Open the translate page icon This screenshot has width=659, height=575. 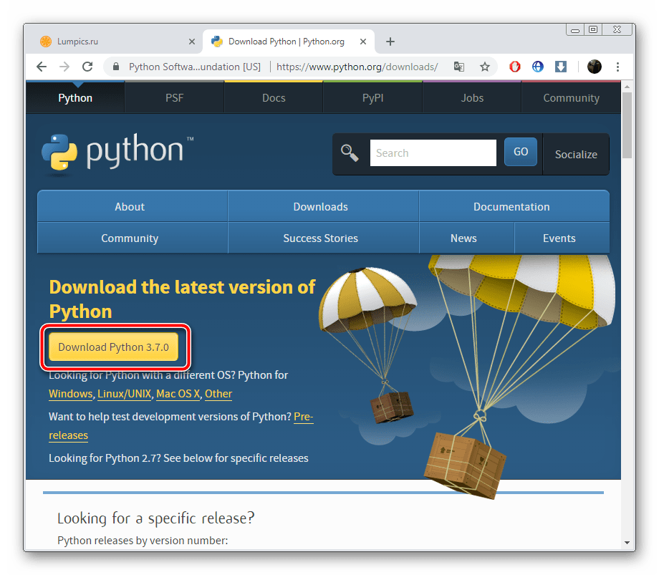tap(459, 67)
